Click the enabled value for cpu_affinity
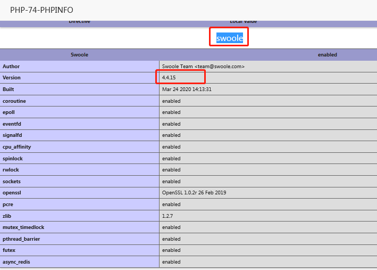377x270 pixels. point(171,146)
